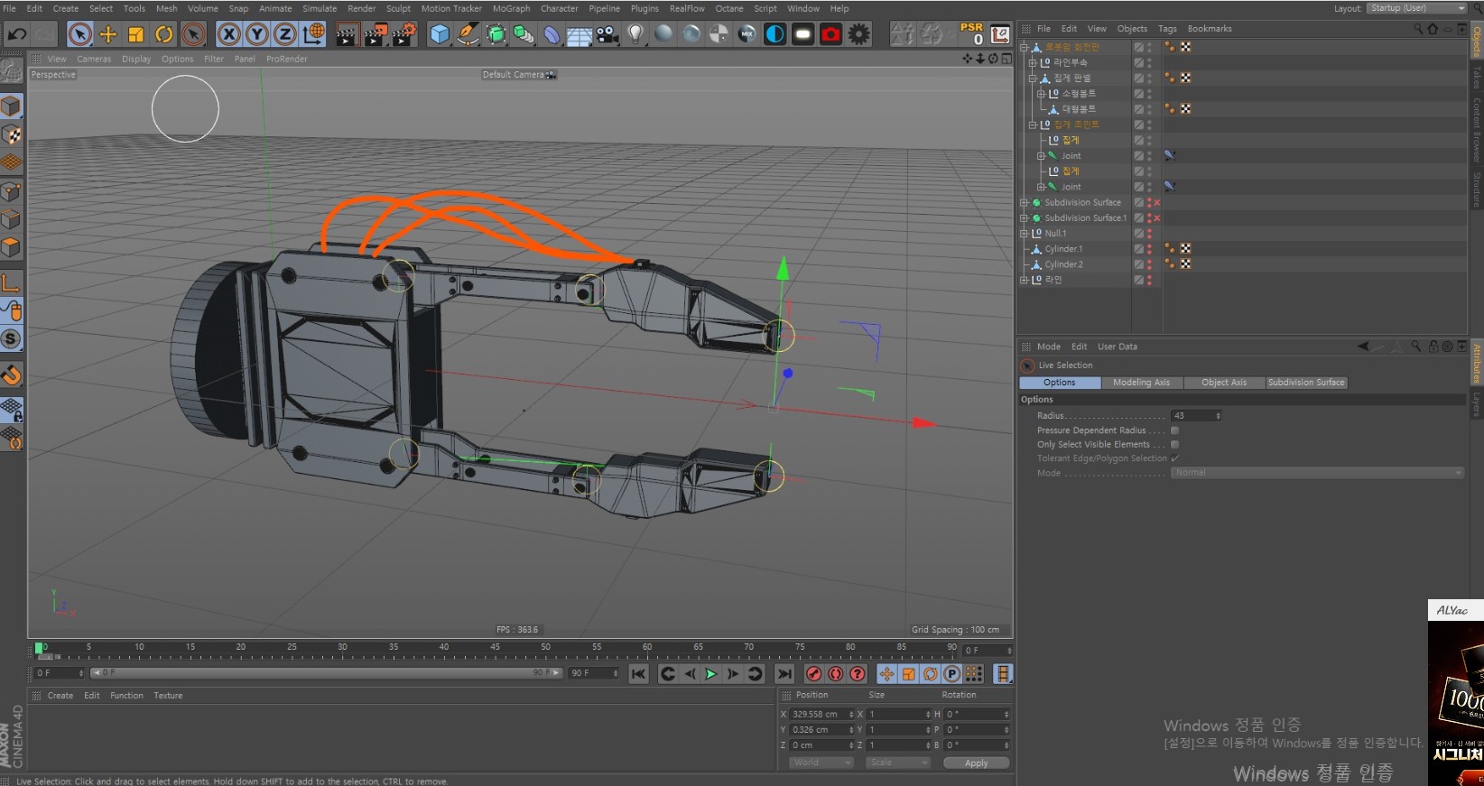Record active objects keyframe
1484x786 pixels.
coord(813,674)
